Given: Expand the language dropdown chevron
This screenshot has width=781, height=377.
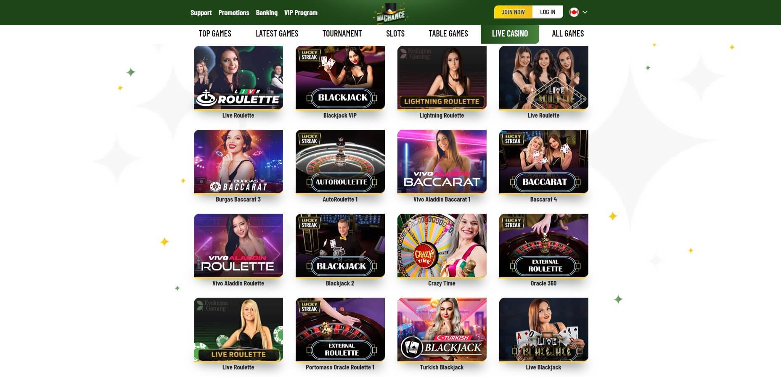Looking at the screenshot, I should point(585,12).
